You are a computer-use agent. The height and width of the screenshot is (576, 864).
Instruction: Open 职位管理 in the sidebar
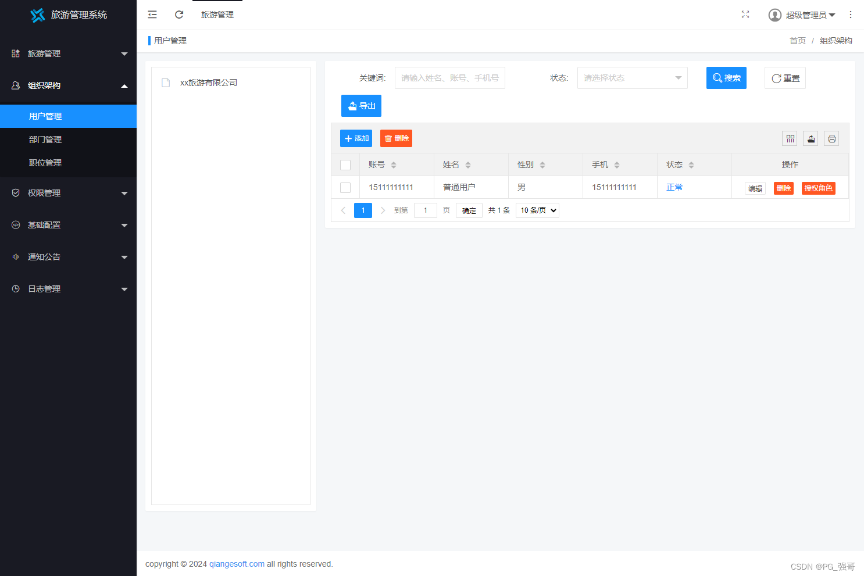pos(68,163)
